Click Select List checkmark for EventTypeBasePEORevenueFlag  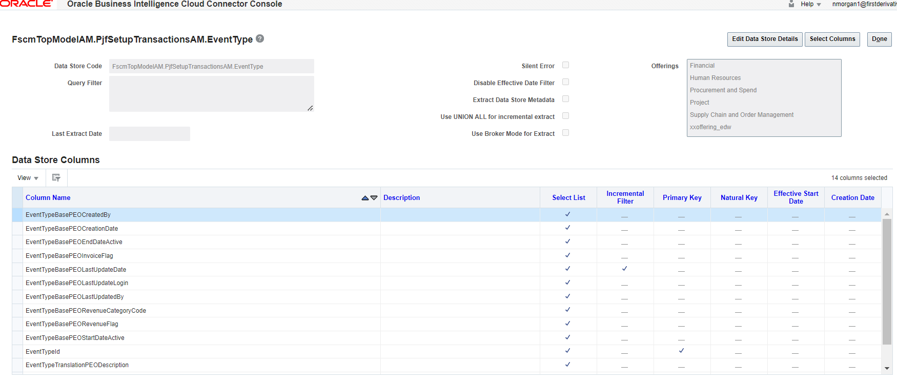(x=567, y=324)
